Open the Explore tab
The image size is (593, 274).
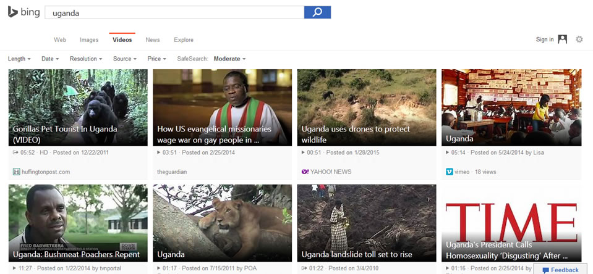pyautogui.click(x=184, y=39)
